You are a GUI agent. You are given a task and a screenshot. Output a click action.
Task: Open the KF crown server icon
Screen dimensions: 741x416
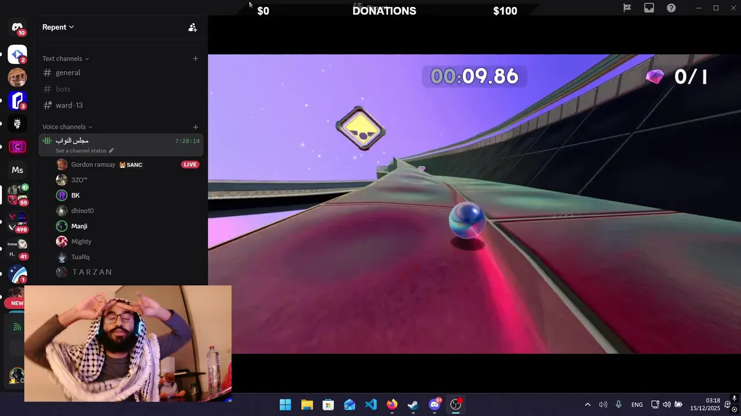pos(17,124)
